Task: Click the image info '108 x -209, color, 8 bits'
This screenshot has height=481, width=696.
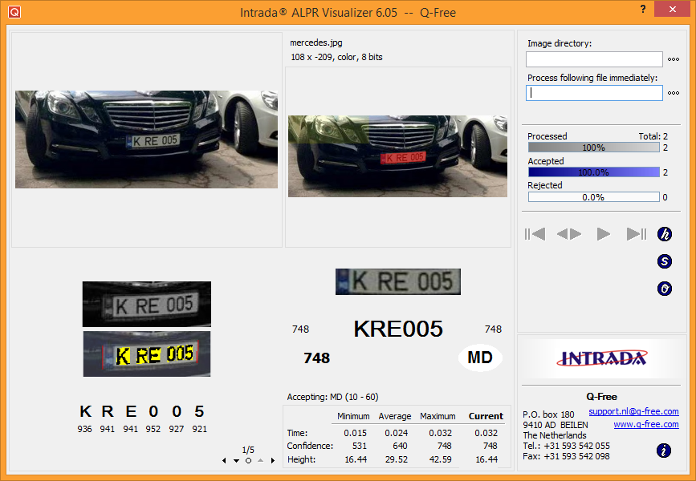Action: [336, 57]
